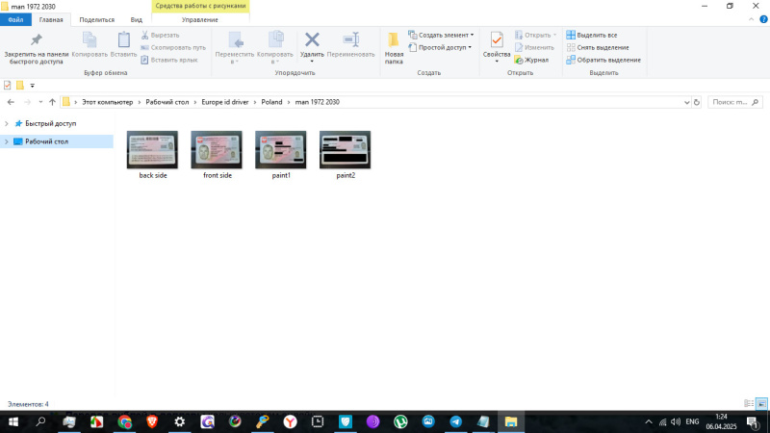Switch to large thumbnails view
The image size is (770, 433).
761,404
